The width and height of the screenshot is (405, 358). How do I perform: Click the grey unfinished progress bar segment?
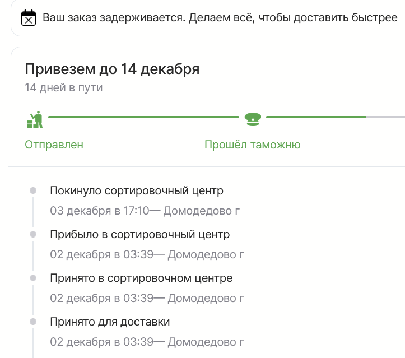point(385,117)
